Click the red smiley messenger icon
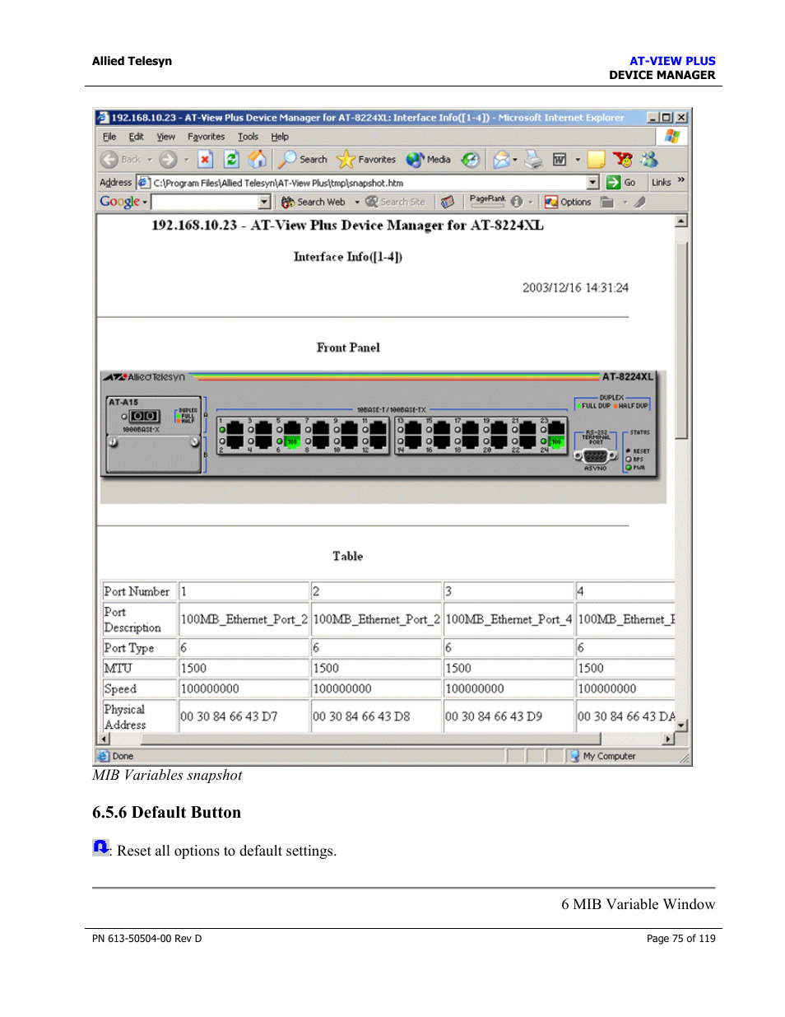785x1017 pixels. (623, 159)
